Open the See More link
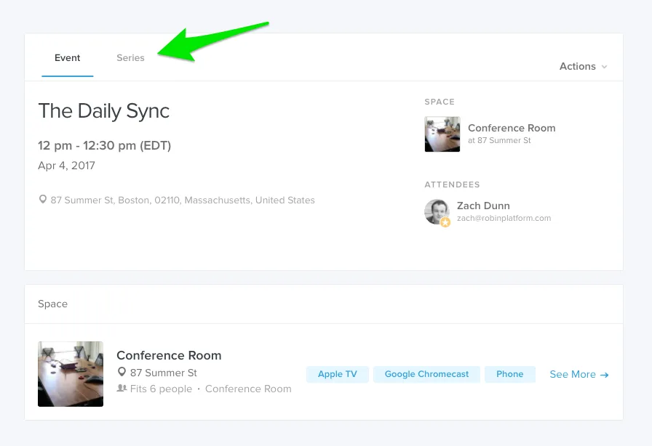652x446 pixels. pyautogui.click(x=579, y=375)
